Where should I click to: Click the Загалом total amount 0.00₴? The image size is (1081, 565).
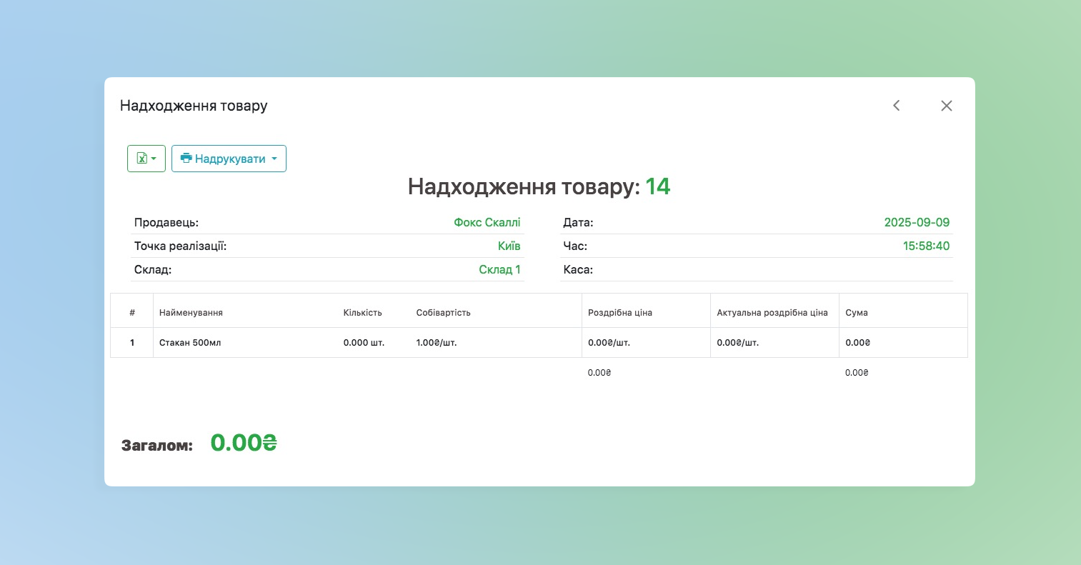click(x=243, y=443)
